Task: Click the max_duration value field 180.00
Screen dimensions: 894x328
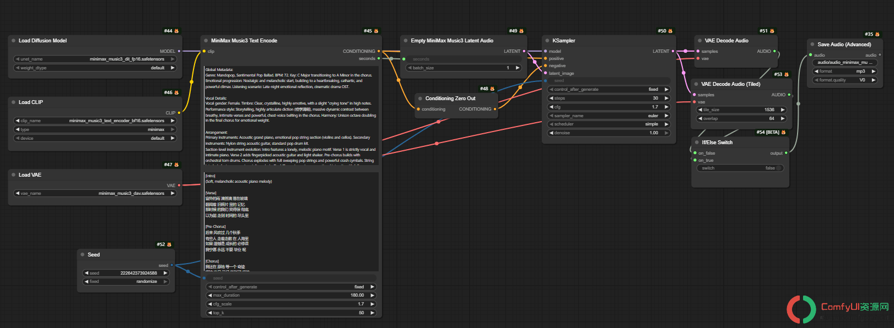Action: pos(291,295)
